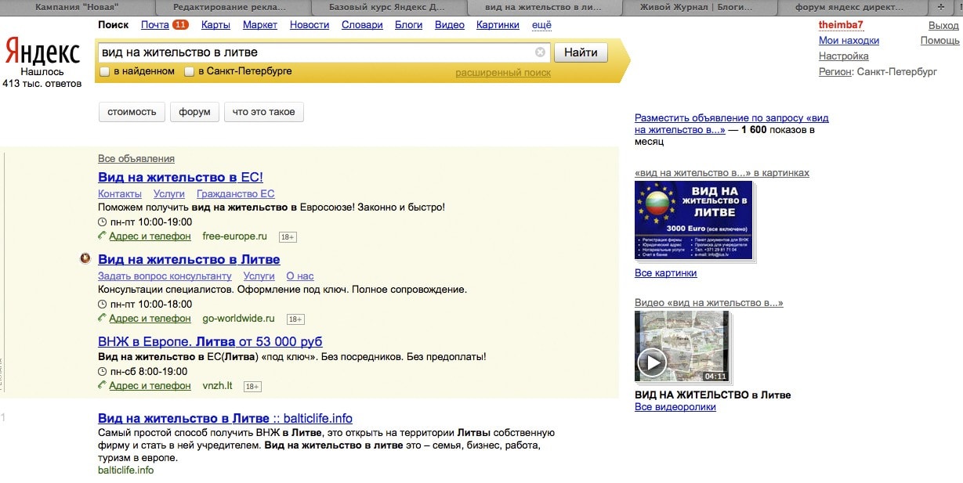Click the favicon beside the go-worldwide.ru ad

(x=85, y=259)
